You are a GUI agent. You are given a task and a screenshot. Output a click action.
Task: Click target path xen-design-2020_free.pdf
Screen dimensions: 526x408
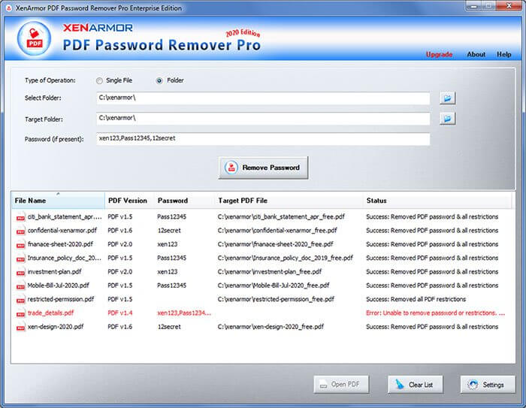point(271,327)
